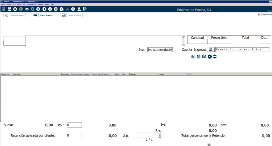Click the new sale document icon in toolbar
272x146 pixels.
pyautogui.click(x=3, y=9)
